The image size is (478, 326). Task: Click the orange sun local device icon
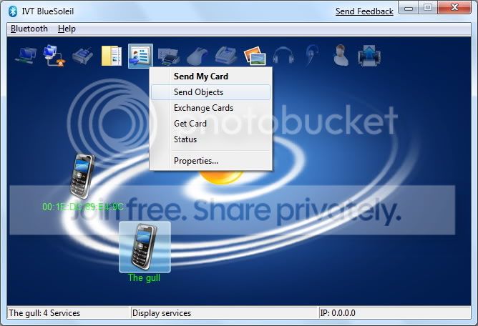click(220, 177)
